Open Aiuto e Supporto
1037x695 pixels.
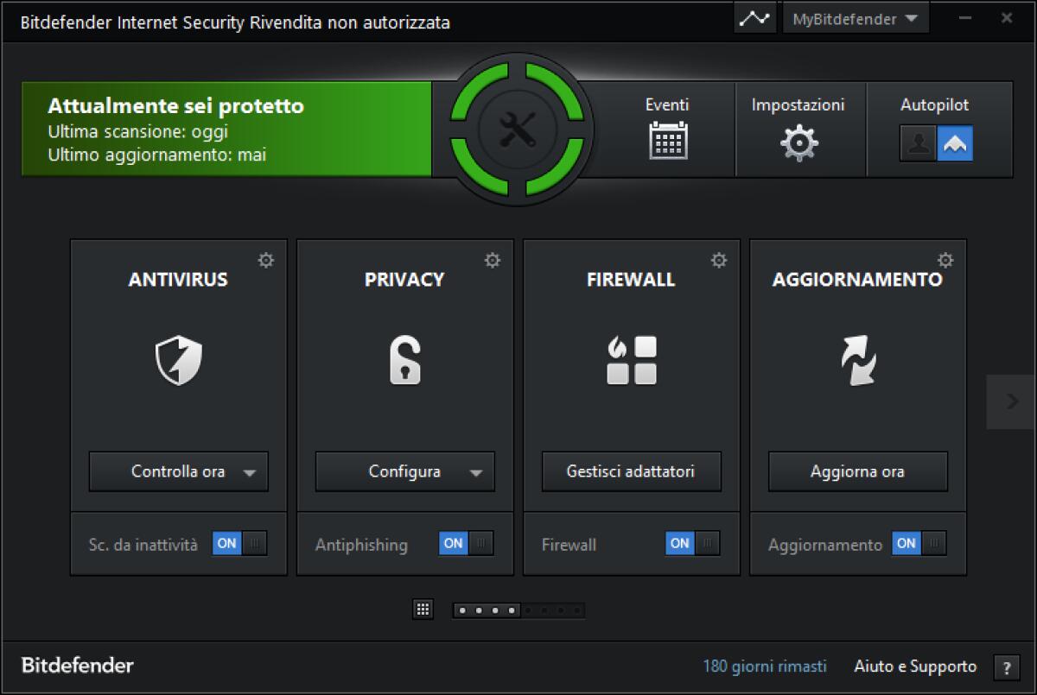914,666
